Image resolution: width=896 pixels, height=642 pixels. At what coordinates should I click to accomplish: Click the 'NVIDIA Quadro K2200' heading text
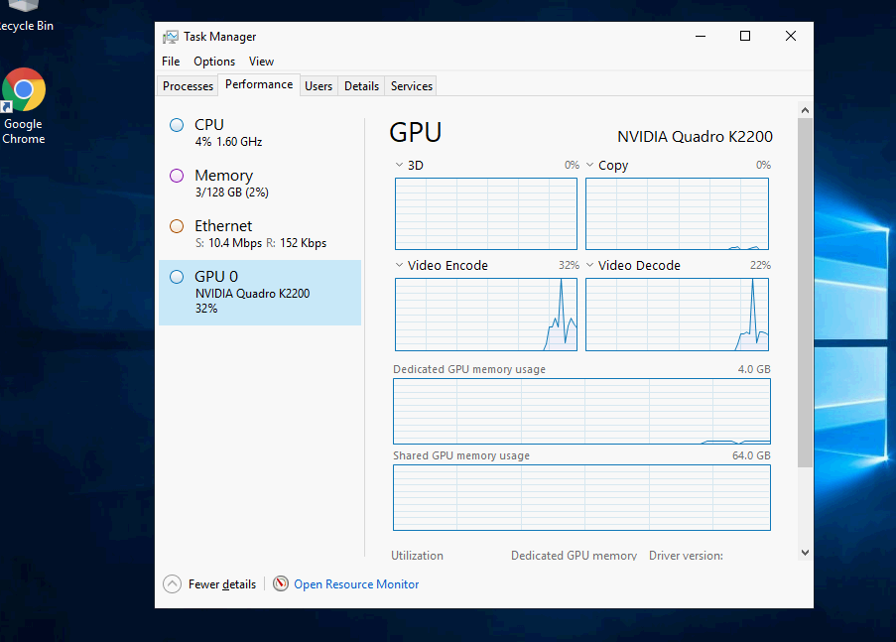pos(695,137)
